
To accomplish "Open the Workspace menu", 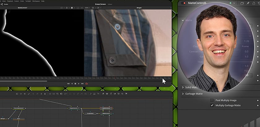I will pyautogui.click(x=36, y=1).
